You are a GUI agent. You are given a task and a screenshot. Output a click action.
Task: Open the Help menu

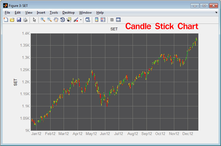click(x=100, y=12)
